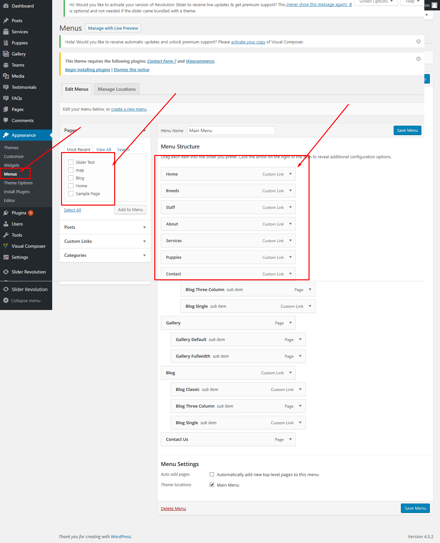Open Plugins via its plug icon

coord(6,213)
